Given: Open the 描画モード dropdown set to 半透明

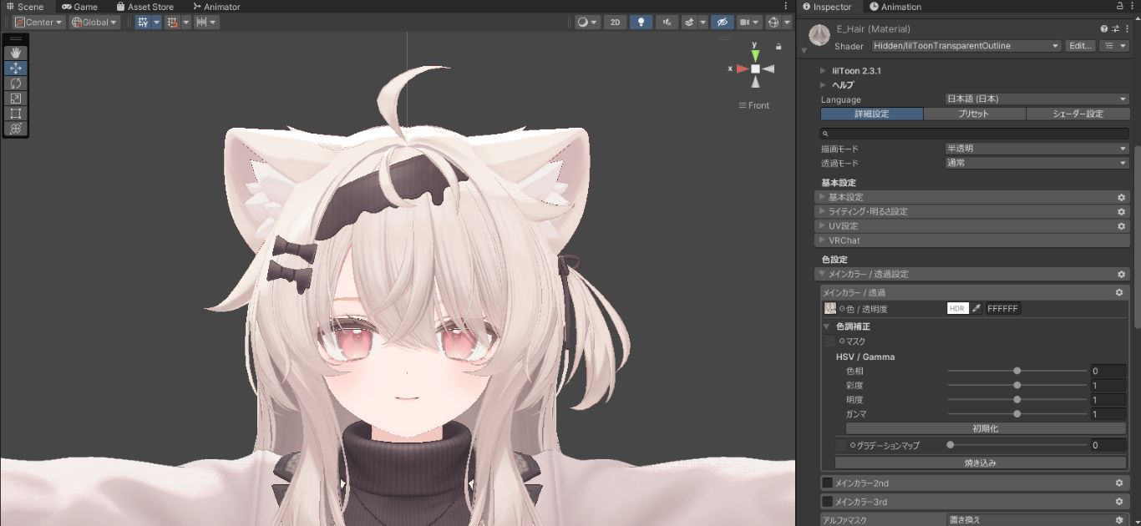Looking at the screenshot, I should [x=1036, y=149].
